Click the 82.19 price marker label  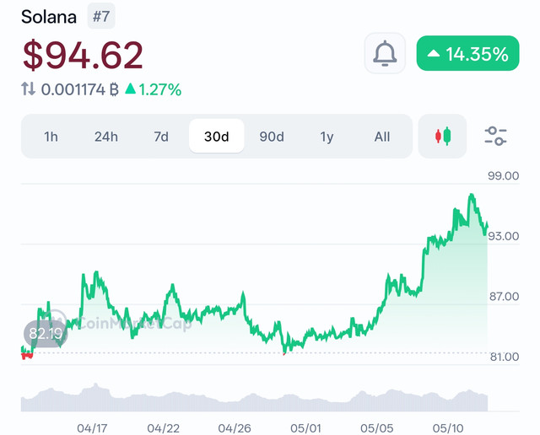point(45,334)
